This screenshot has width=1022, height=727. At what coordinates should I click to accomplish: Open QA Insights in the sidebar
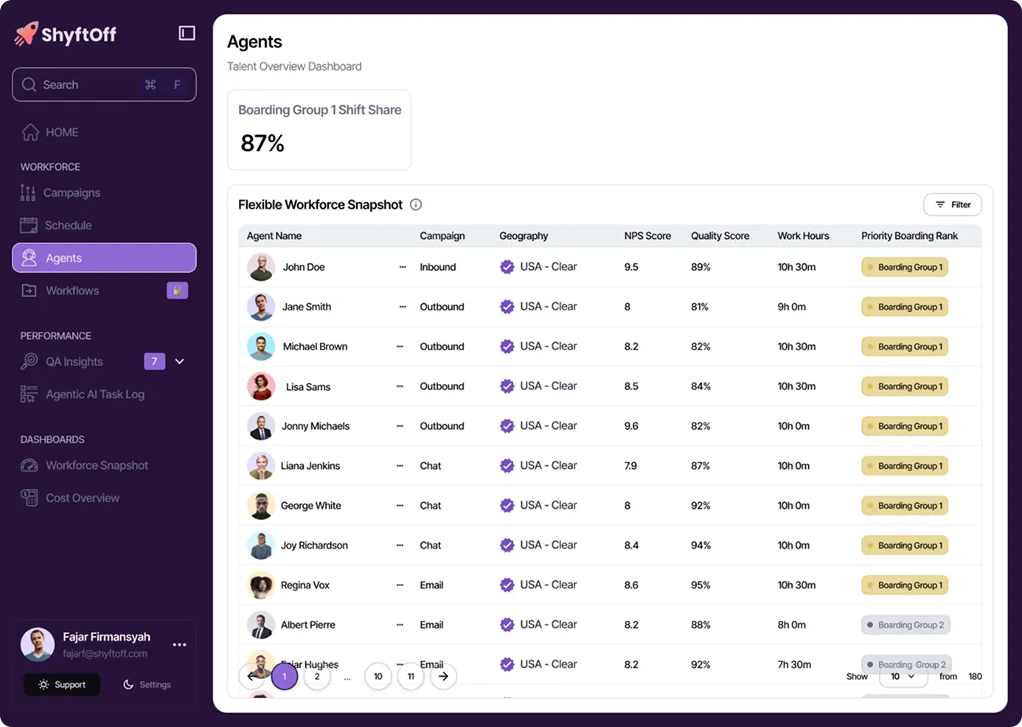74,361
